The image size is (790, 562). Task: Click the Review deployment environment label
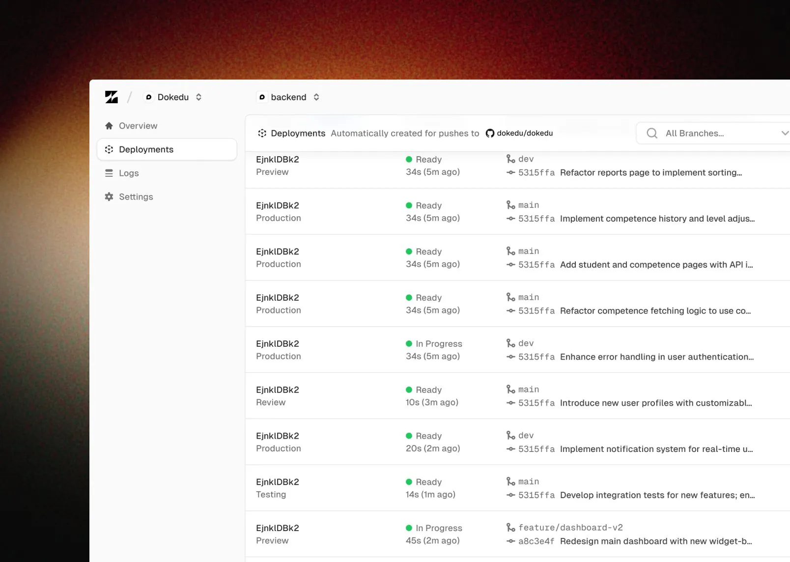[271, 402]
